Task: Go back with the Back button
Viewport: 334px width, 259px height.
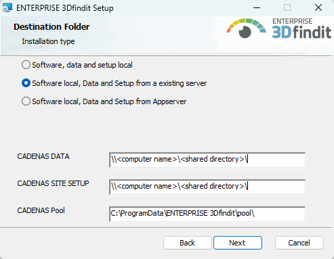Action: [x=187, y=243]
